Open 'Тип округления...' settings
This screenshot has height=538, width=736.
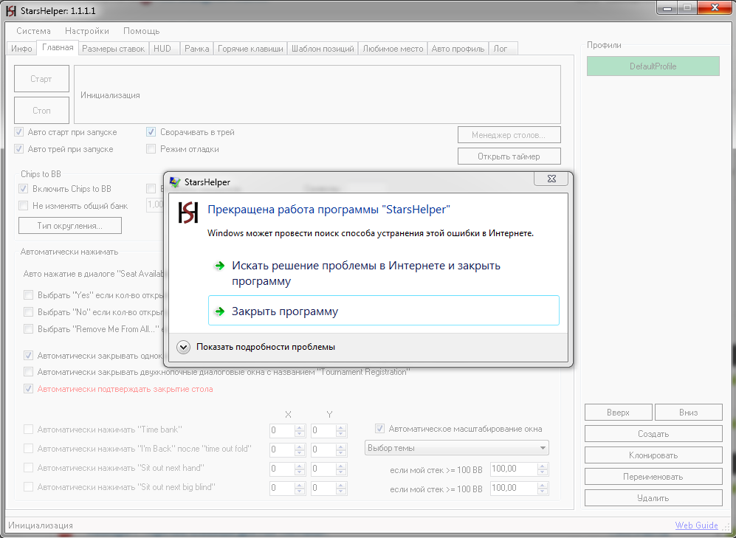tap(70, 226)
